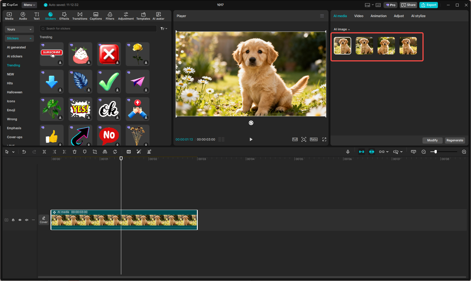Mute the AI media track

coord(27,220)
